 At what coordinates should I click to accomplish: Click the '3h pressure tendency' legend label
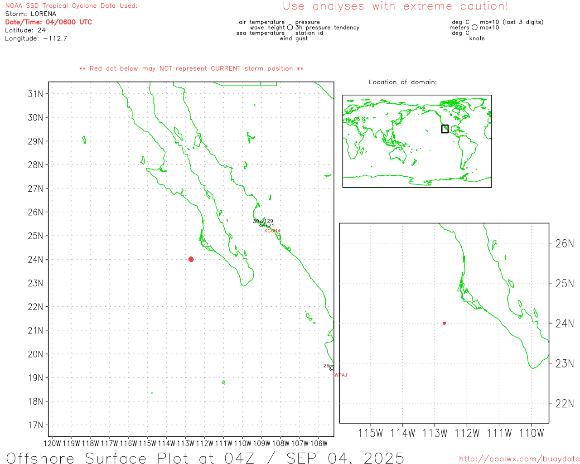(x=327, y=27)
